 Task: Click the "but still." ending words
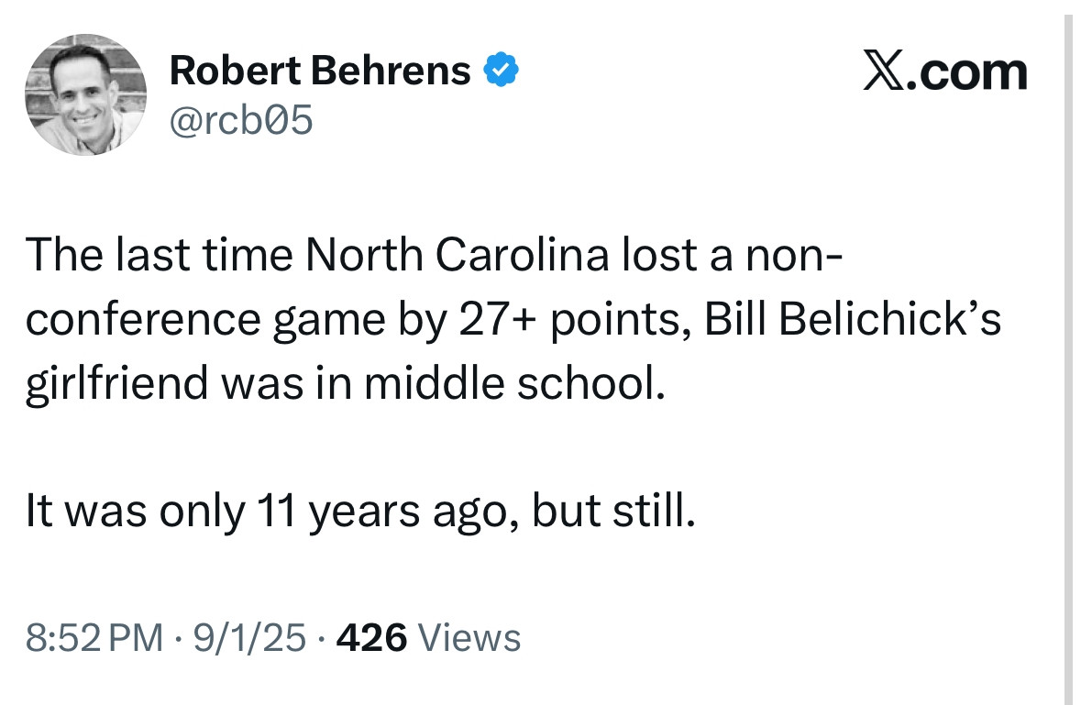[613, 511]
